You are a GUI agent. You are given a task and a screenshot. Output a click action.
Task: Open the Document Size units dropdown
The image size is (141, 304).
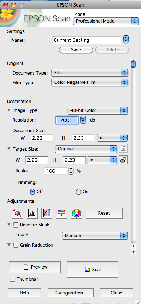tap(112, 138)
